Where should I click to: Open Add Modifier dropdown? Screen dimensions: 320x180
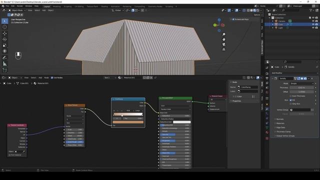click(294, 73)
